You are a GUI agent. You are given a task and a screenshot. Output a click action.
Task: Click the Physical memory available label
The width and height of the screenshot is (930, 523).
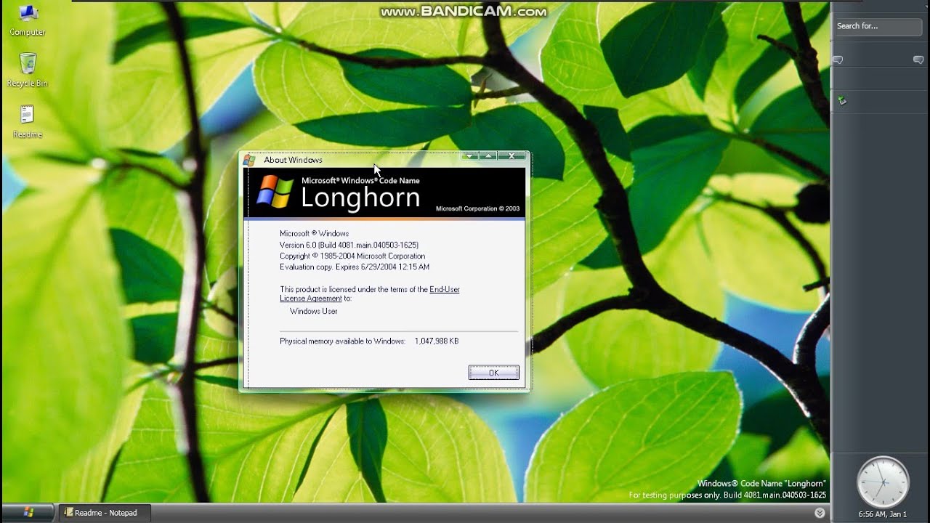(x=342, y=341)
